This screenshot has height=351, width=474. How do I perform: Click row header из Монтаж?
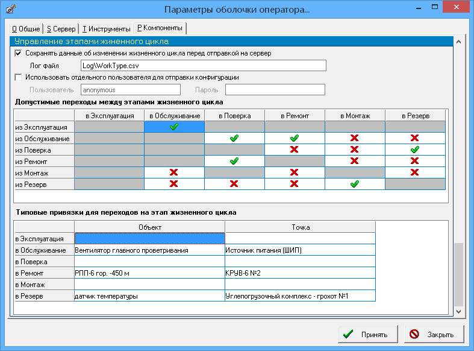tap(45, 173)
